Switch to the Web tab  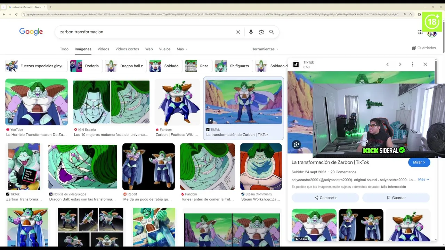[149, 49]
